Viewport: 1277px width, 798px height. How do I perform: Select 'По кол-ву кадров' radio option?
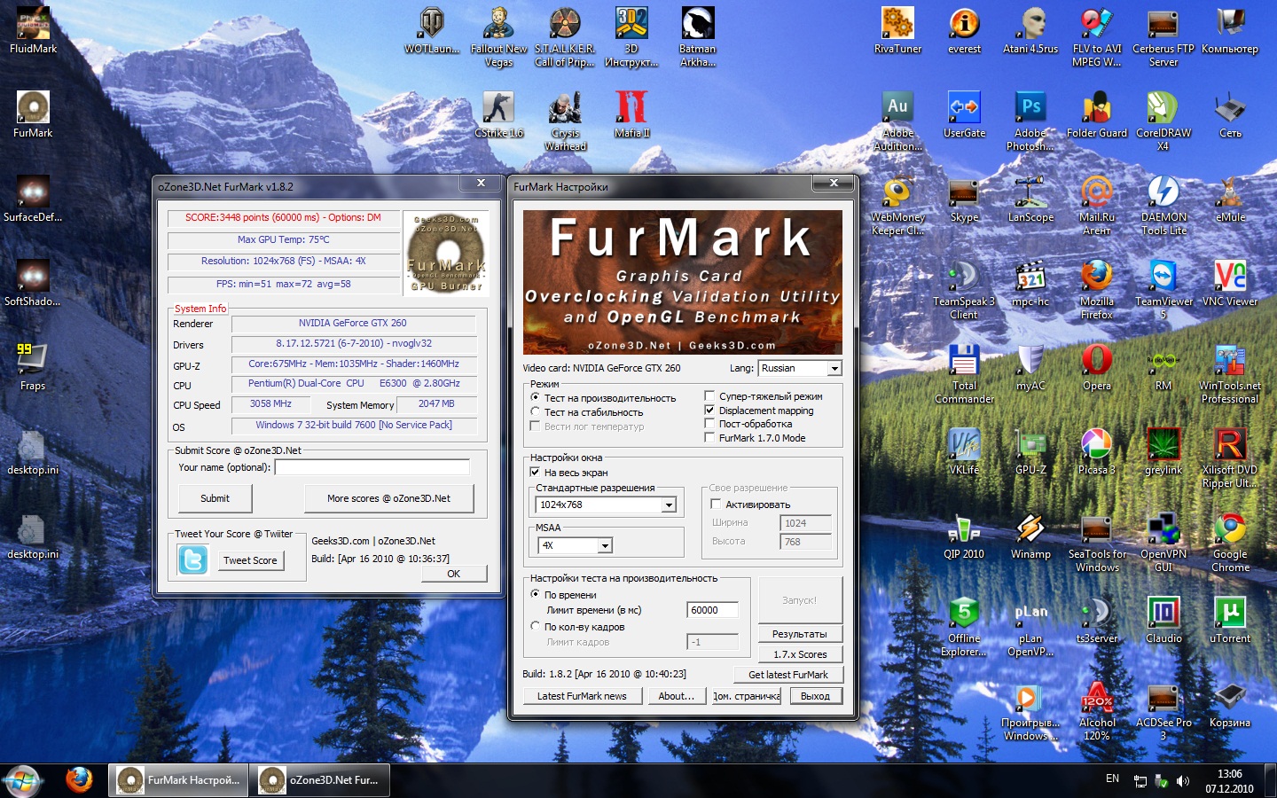click(x=535, y=626)
